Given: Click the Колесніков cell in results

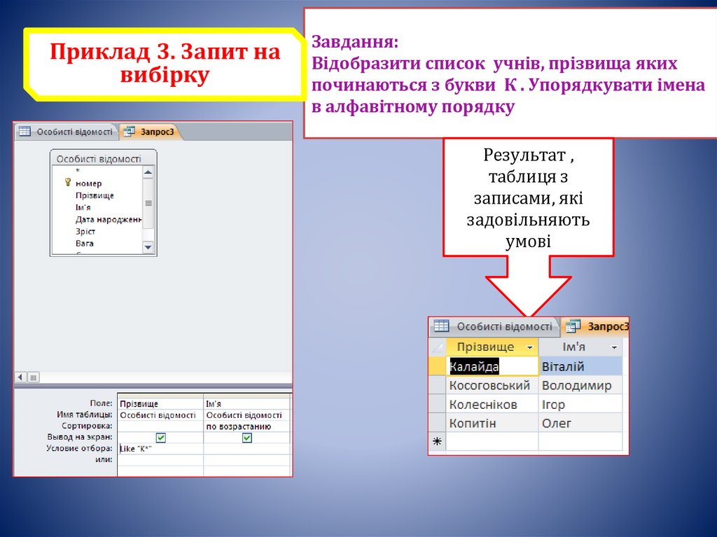Looking at the screenshot, I should pyautogui.click(x=492, y=405).
